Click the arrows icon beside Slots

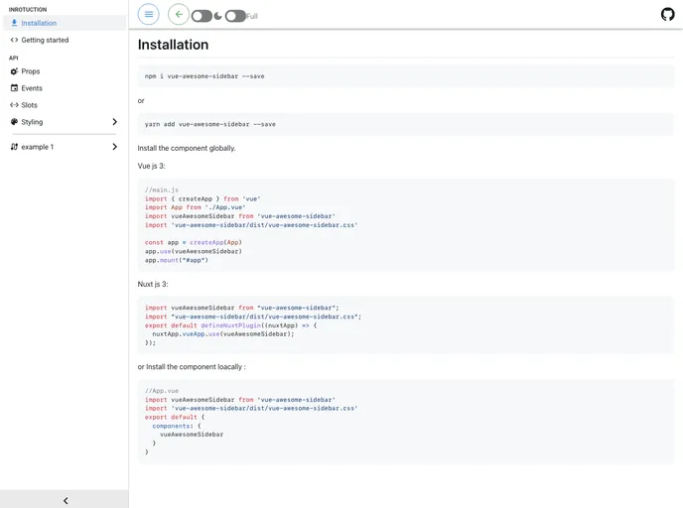tap(14, 105)
